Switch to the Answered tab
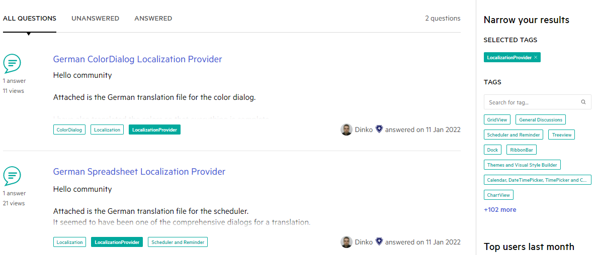This screenshot has height=255, width=596. (x=153, y=18)
